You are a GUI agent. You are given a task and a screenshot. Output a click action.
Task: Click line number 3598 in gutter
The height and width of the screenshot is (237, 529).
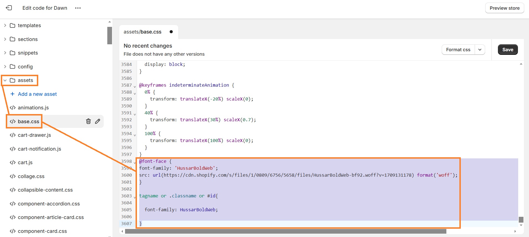126,161
